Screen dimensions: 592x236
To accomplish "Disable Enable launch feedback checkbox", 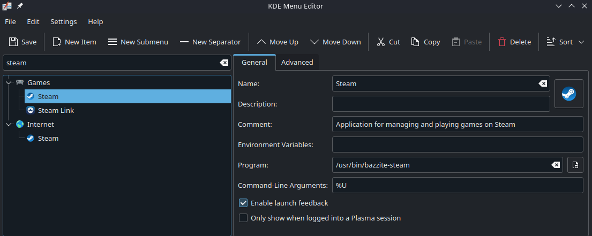I will (243, 203).
